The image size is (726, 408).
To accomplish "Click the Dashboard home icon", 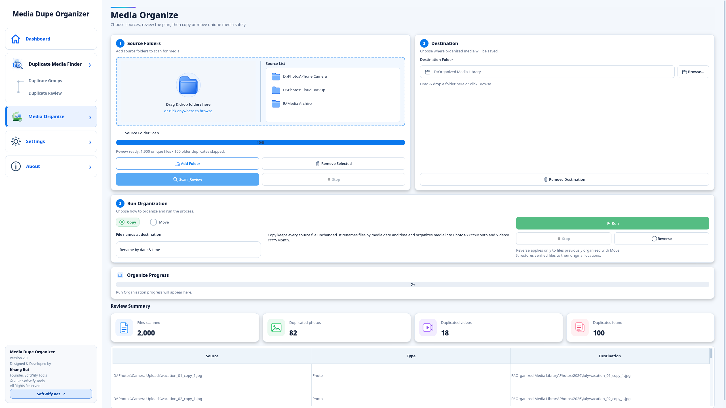I will click(16, 39).
